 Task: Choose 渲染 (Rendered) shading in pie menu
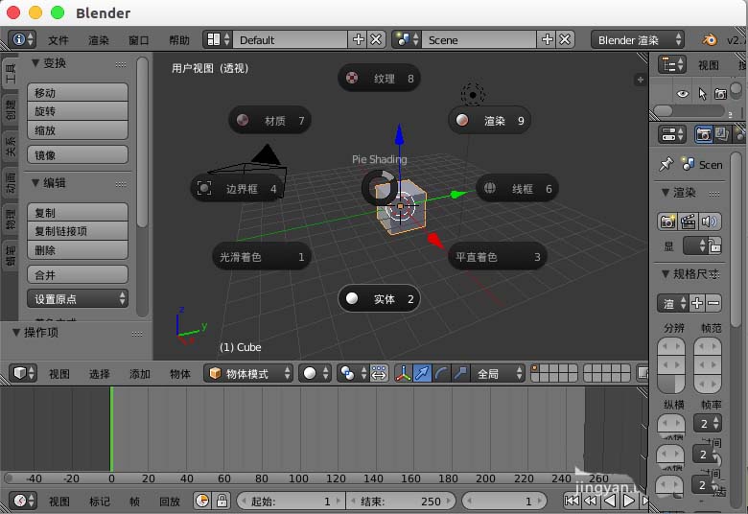[x=489, y=120]
